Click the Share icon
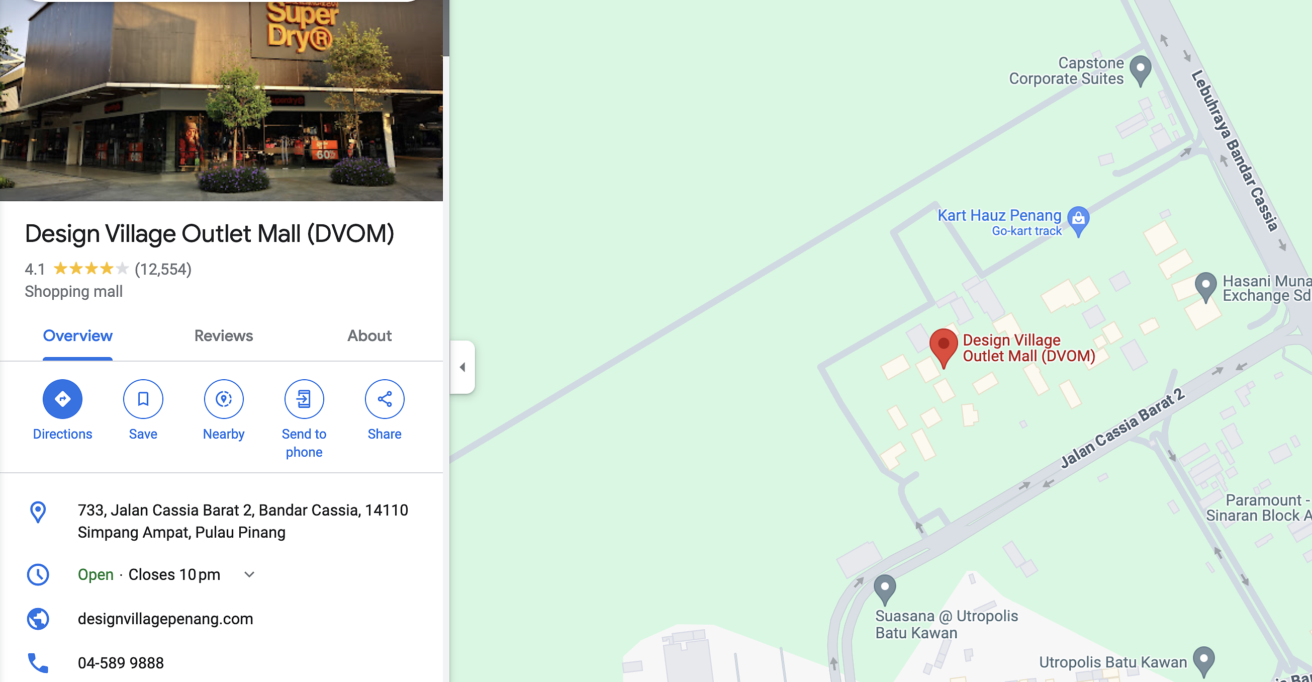The width and height of the screenshot is (1312, 682). (385, 399)
